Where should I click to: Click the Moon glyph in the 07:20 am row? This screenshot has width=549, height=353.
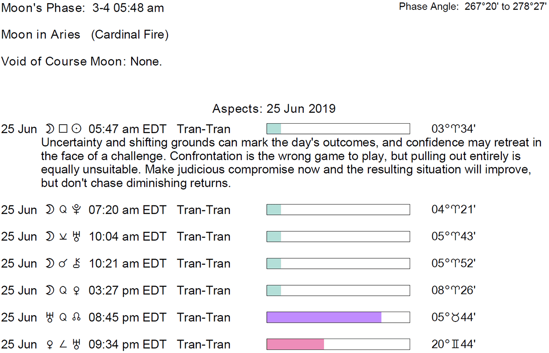(49, 210)
